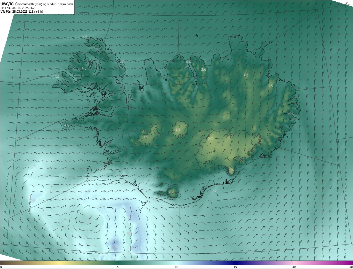Click the 6.9 value label in the northwest

point(84,36)
